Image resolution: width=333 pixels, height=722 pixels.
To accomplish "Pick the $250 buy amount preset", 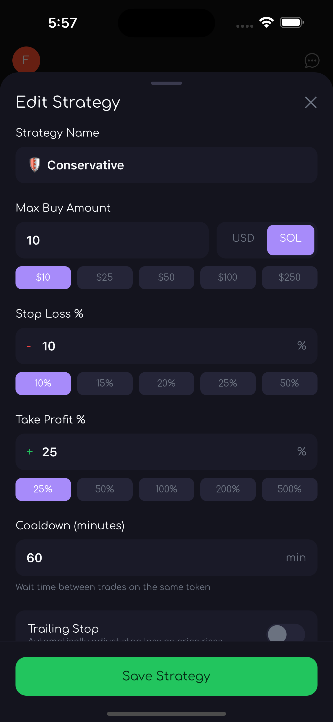I will tap(289, 278).
